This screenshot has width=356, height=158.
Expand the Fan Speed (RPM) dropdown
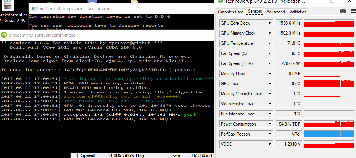click(x=270, y=63)
